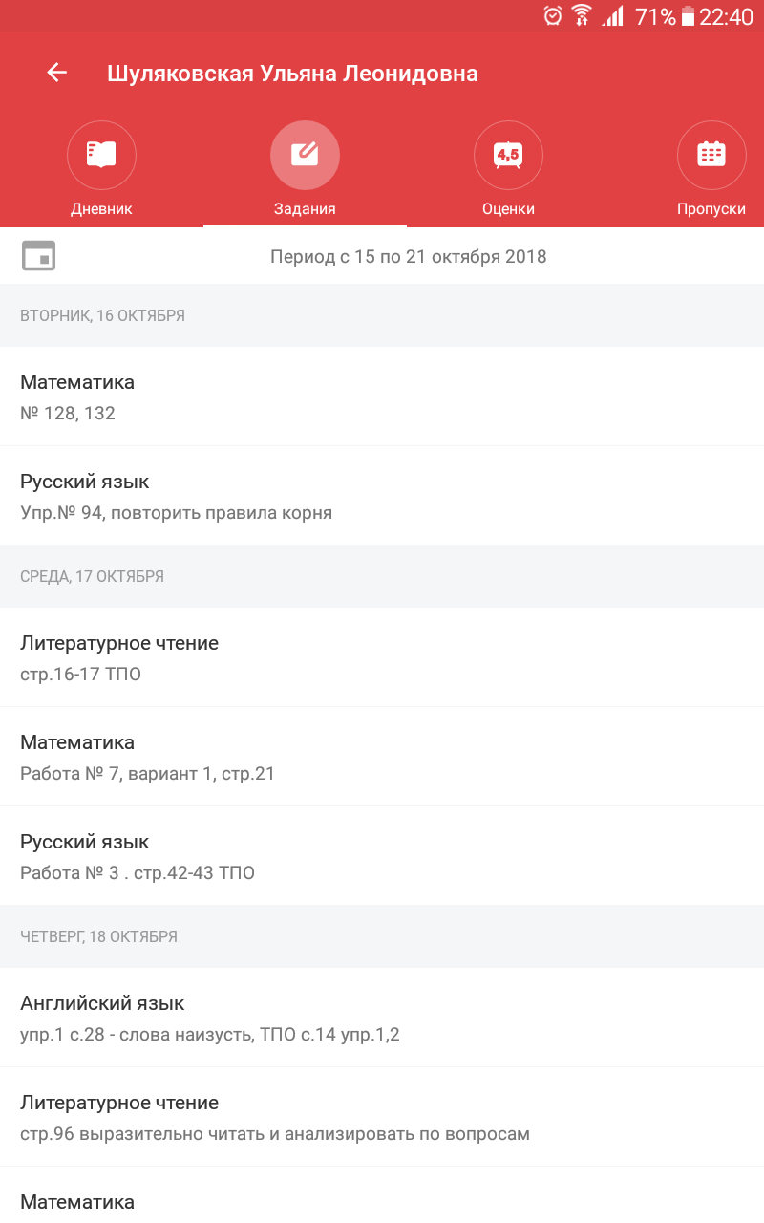
Task: Tap the student name Шуляковская Ульяна Леонидовна
Action: click(x=292, y=74)
